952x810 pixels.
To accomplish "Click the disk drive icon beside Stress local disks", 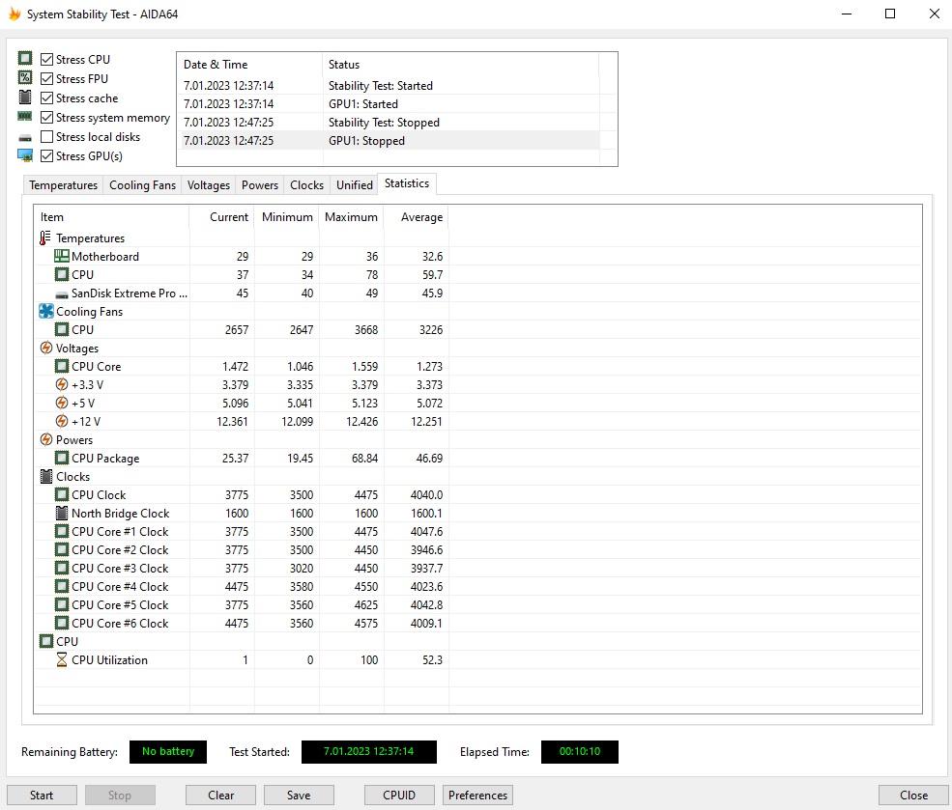I will 25,138.
